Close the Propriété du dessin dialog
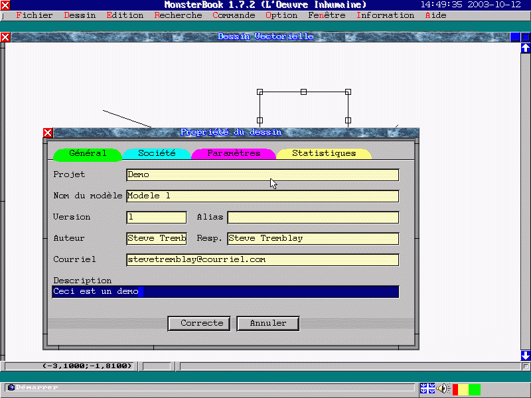Screen dimensions: 531x398 pyautogui.click(x=48, y=133)
